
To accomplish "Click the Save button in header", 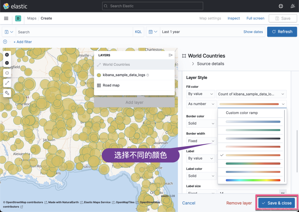I will pos(283,18).
